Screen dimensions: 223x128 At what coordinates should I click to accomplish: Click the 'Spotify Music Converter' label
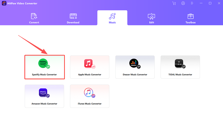[x=44, y=75]
